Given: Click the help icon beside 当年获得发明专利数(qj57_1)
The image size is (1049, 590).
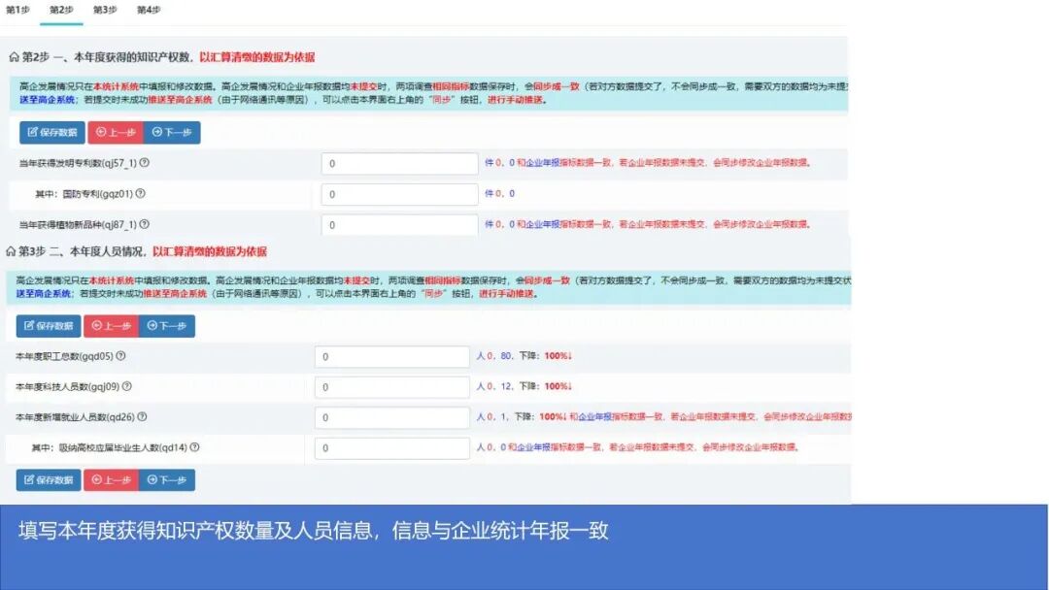Looking at the screenshot, I should click(144, 162).
